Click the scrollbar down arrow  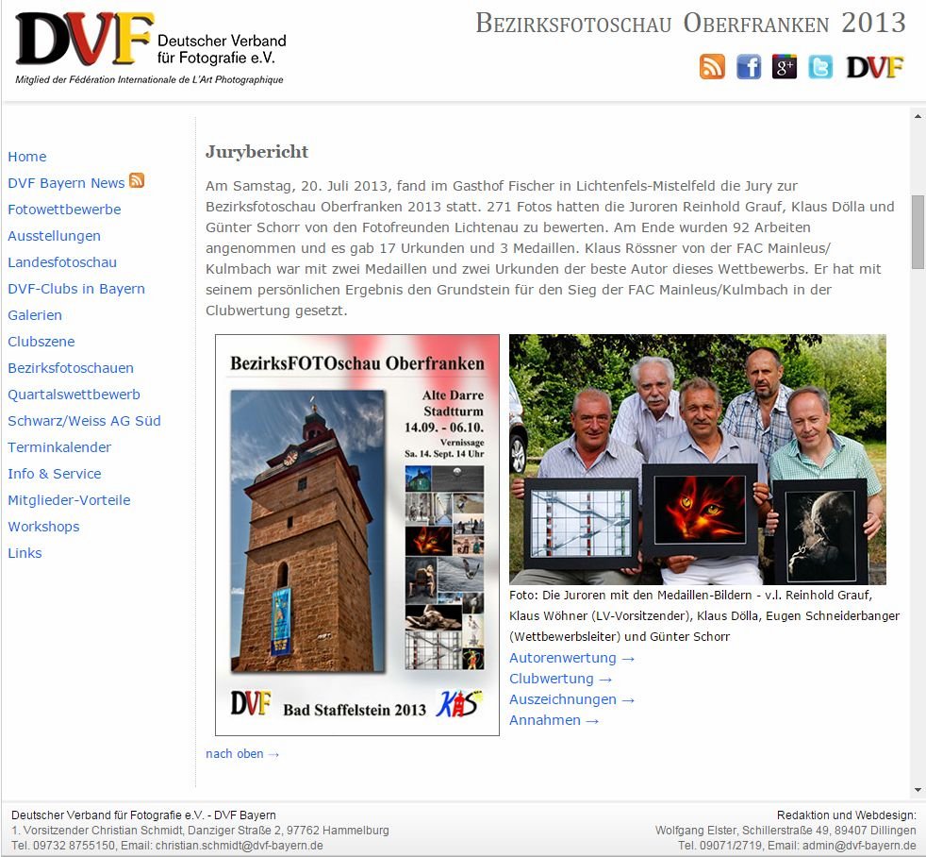coord(918,790)
